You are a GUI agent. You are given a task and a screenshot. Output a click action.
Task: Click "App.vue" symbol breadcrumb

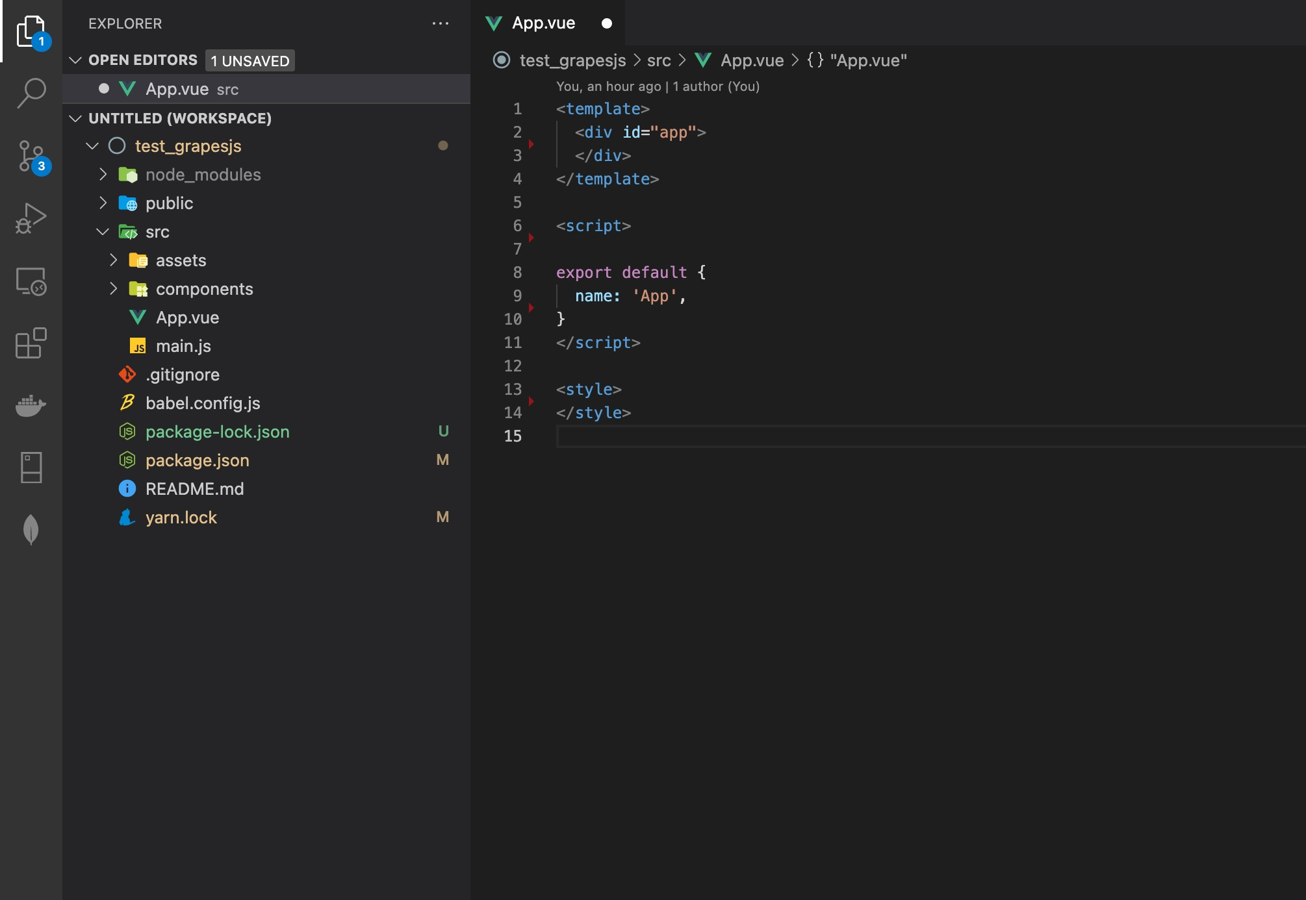[x=868, y=60]
